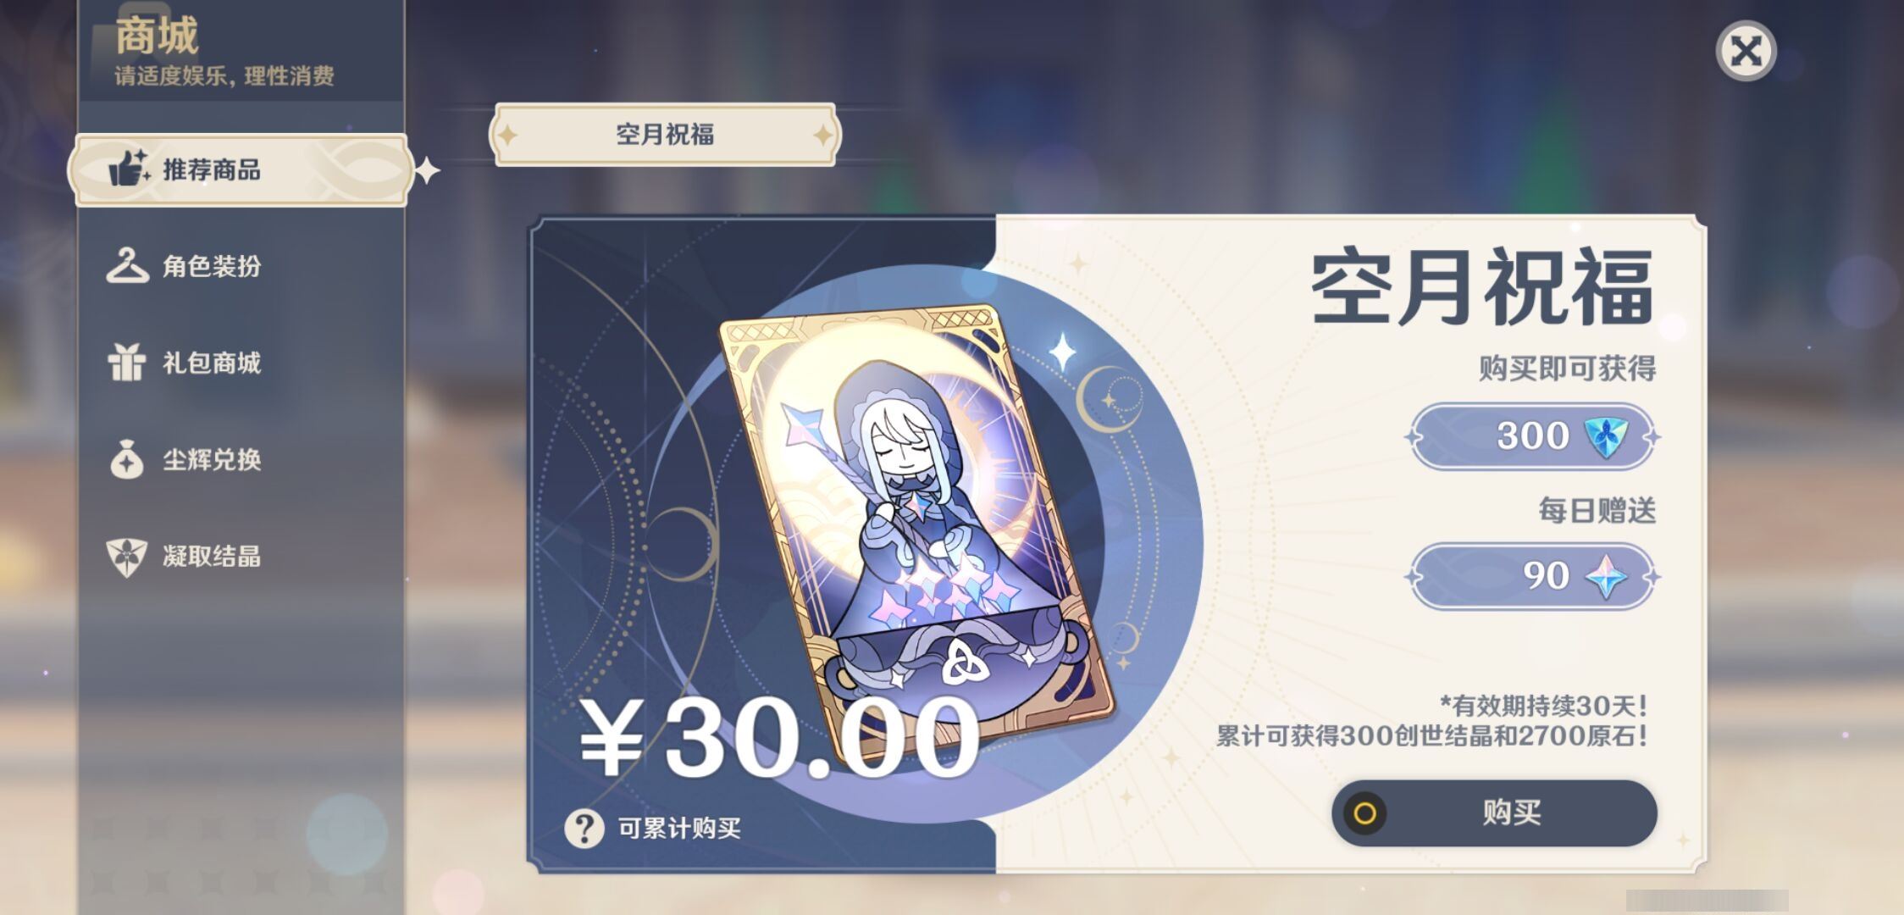Click the 购买 purchase button
This screenshot has height=915, width=1904.
[x=1494, y=813]
